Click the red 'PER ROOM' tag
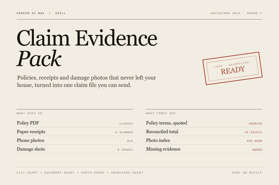279x185 pixels. tap(254, 141)
